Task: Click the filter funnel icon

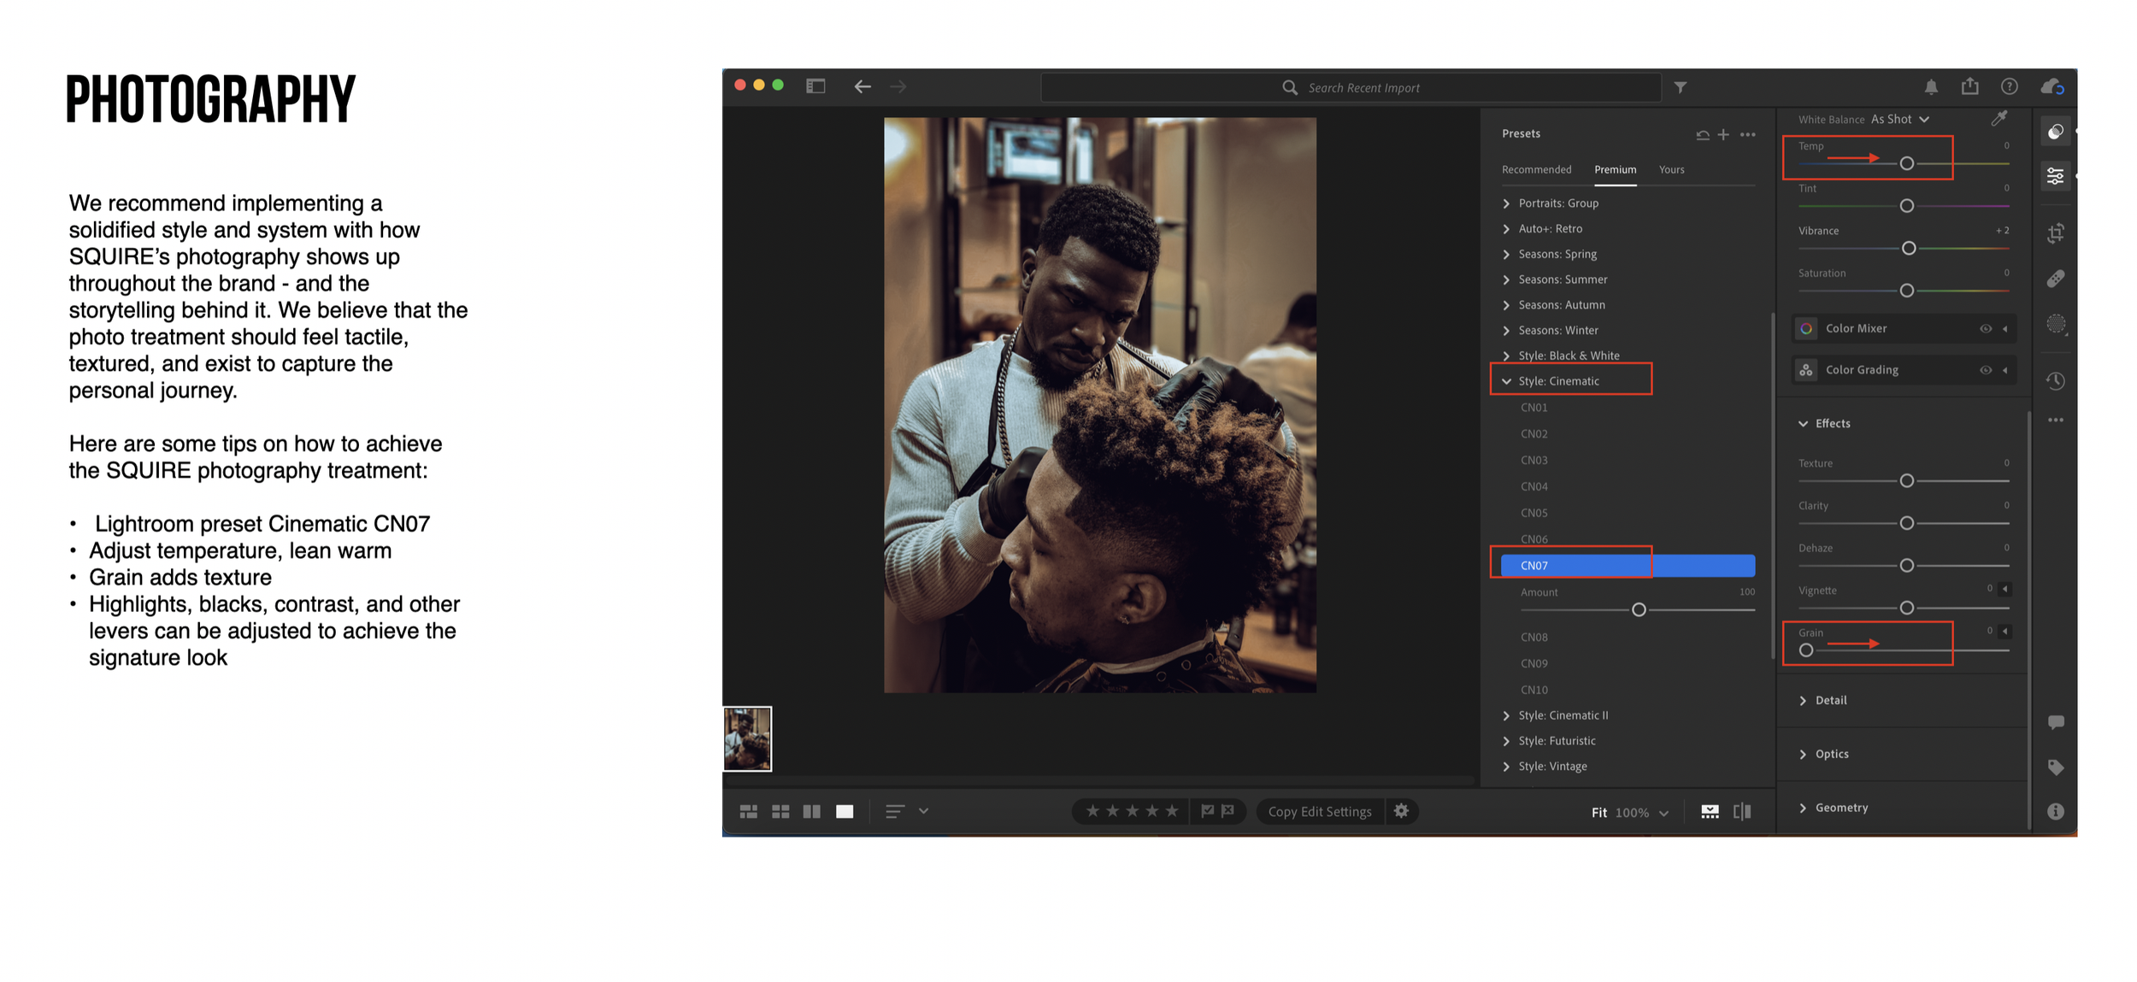Action: (1681, 87)
